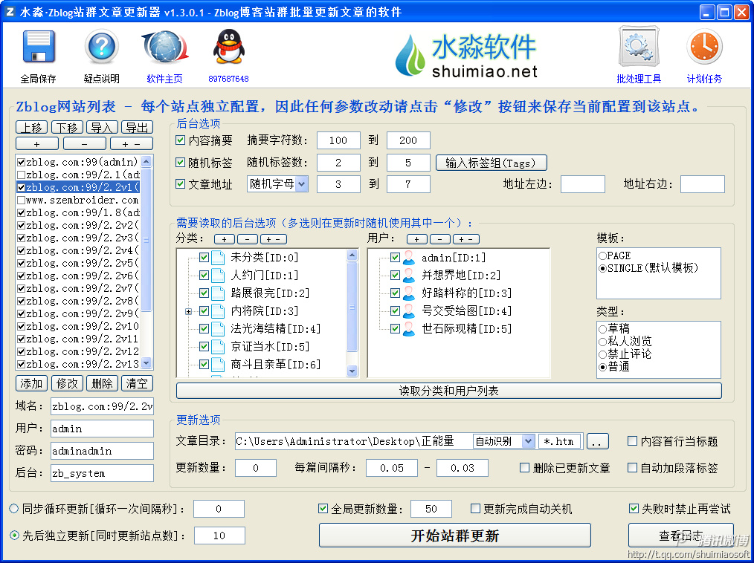Screen dimensions: 754x563
Task: Select the 同步循环更新 radio button
Action: click(14, 509)
